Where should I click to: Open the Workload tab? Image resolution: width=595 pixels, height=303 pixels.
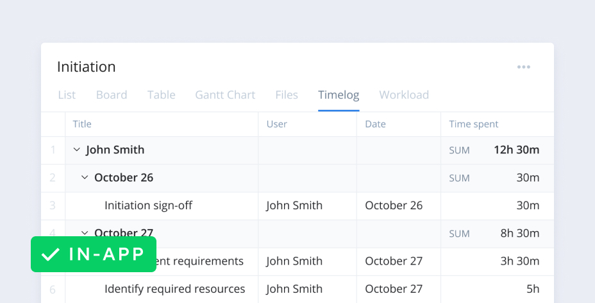(x=404, y=95)
